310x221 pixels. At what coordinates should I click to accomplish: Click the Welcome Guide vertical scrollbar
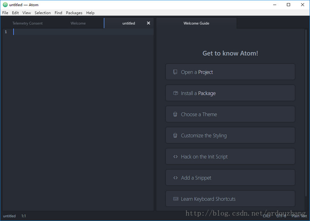coord(306,113)
